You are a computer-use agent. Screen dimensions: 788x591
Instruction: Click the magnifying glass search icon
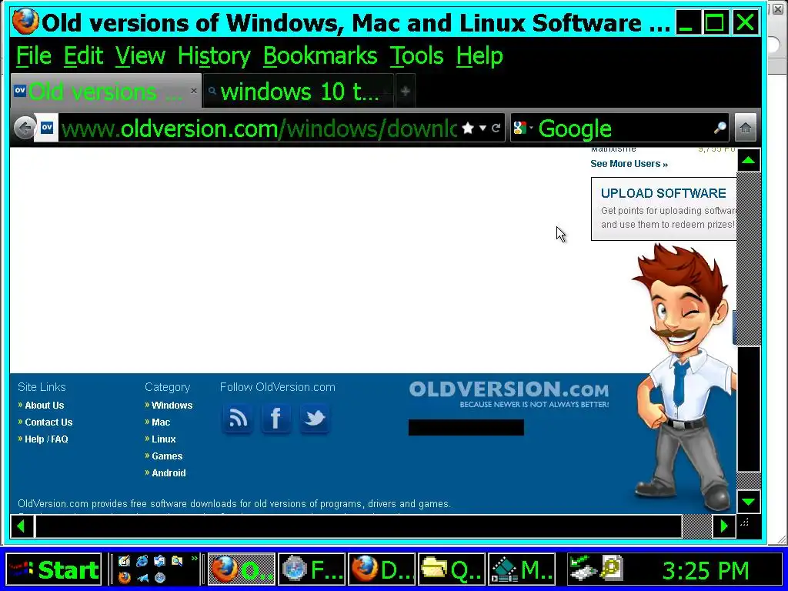720,129
